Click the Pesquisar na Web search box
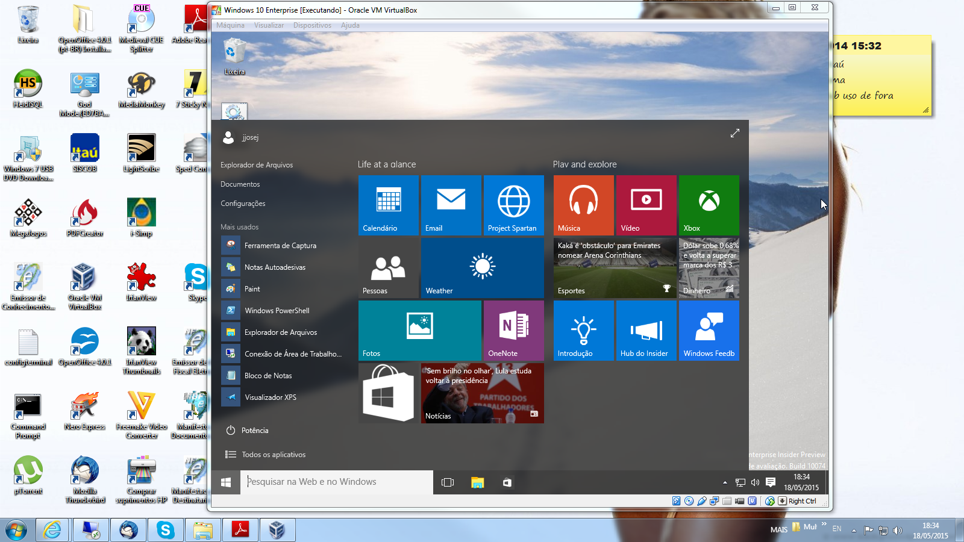The width and height of the screenshot is (964, 542). (337, 482)
